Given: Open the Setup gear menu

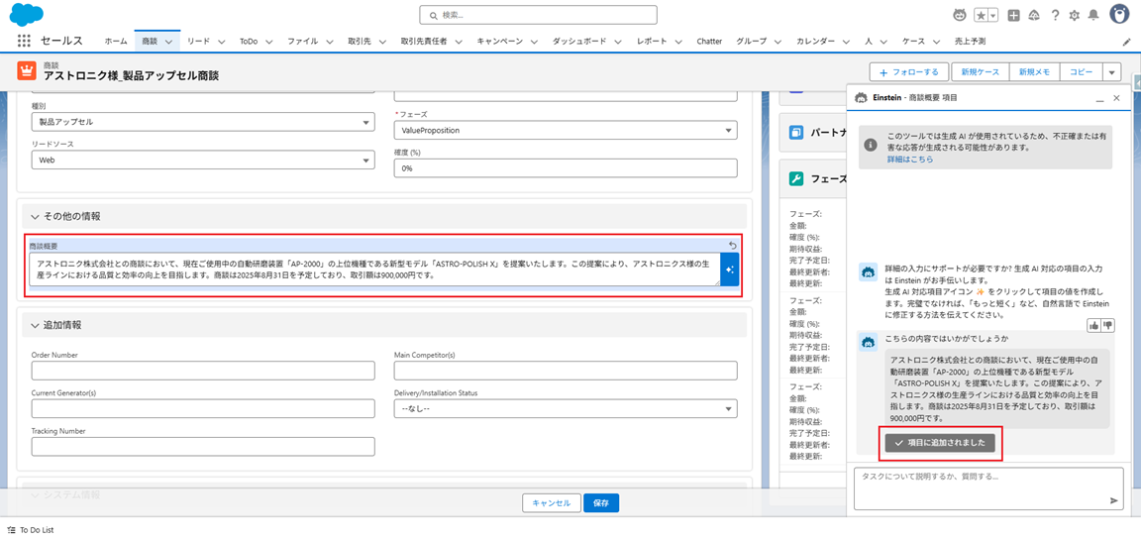Looking at the screenshot, I should pos(1075,15).
